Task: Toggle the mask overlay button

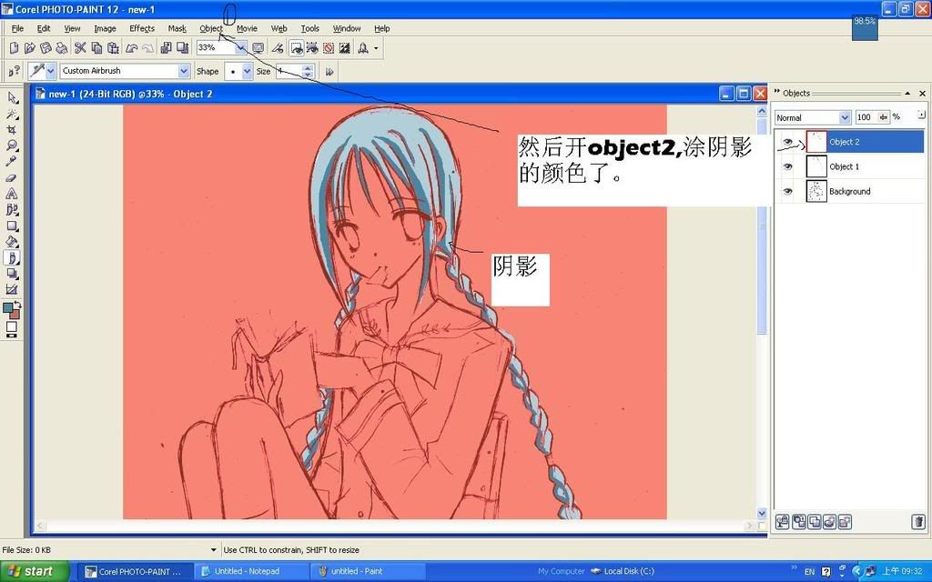Action: 329,48
